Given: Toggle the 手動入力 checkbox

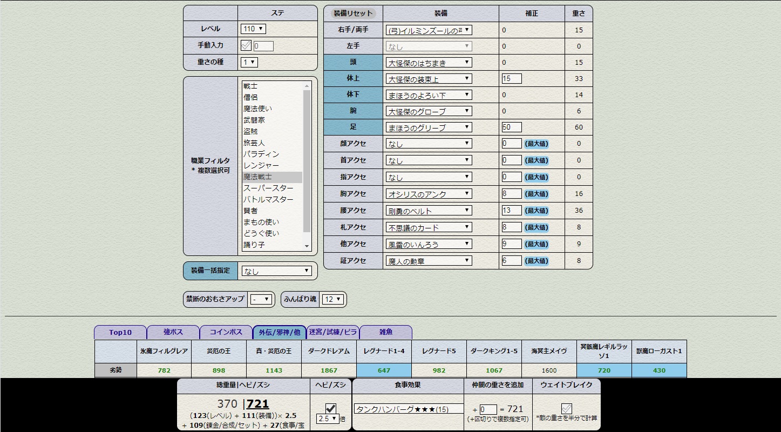Looking at the screenshot, I should click(x=246, y=45).
